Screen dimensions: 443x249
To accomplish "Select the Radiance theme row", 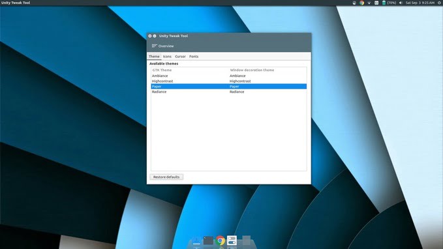I will point(229,92).
